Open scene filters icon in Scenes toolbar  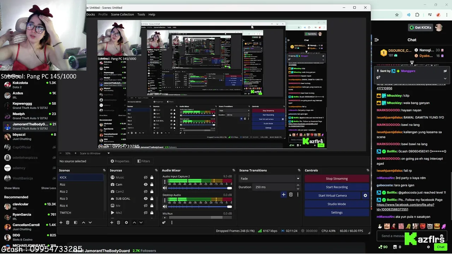click(x=75, y=223)
